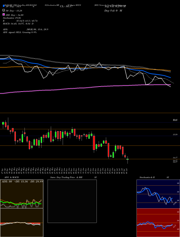Click the '14.17' price axis label
Viewport: 180px width, 237px height.
pos(175,158)
